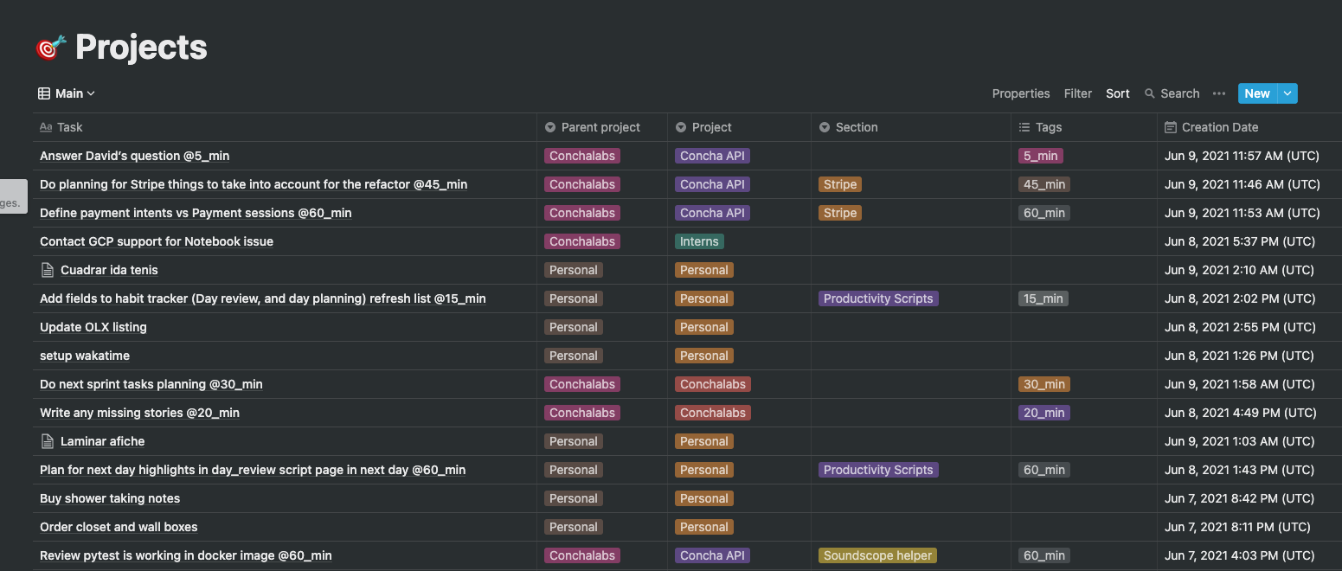Click Personal parent project tag in setup wakatime row

(574, 356)
